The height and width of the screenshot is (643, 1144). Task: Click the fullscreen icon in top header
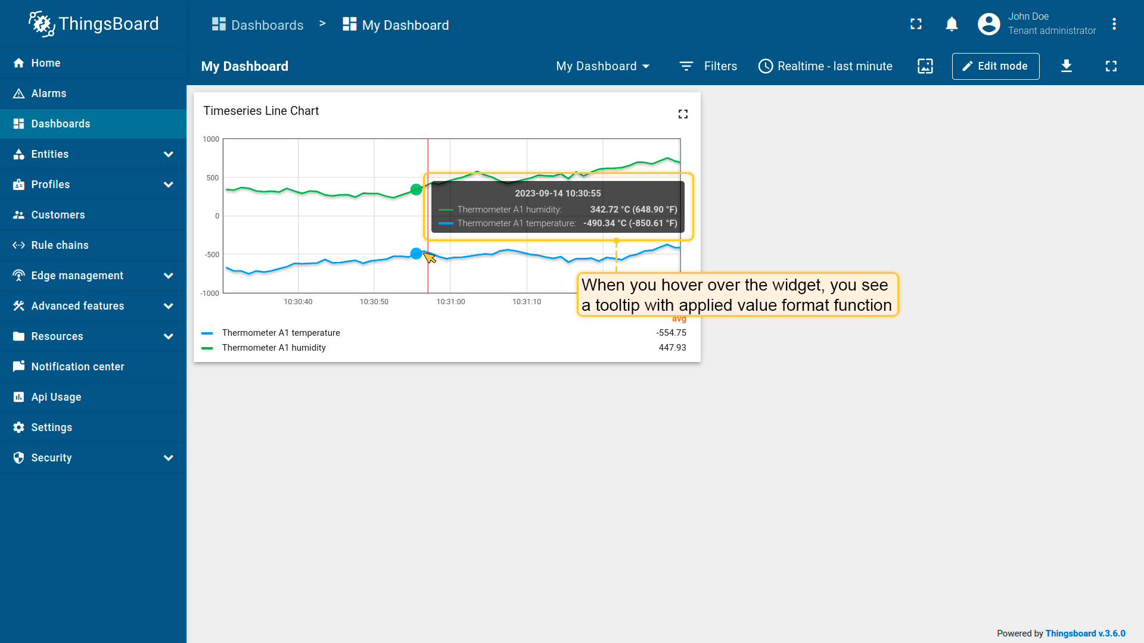pos(916,24)
